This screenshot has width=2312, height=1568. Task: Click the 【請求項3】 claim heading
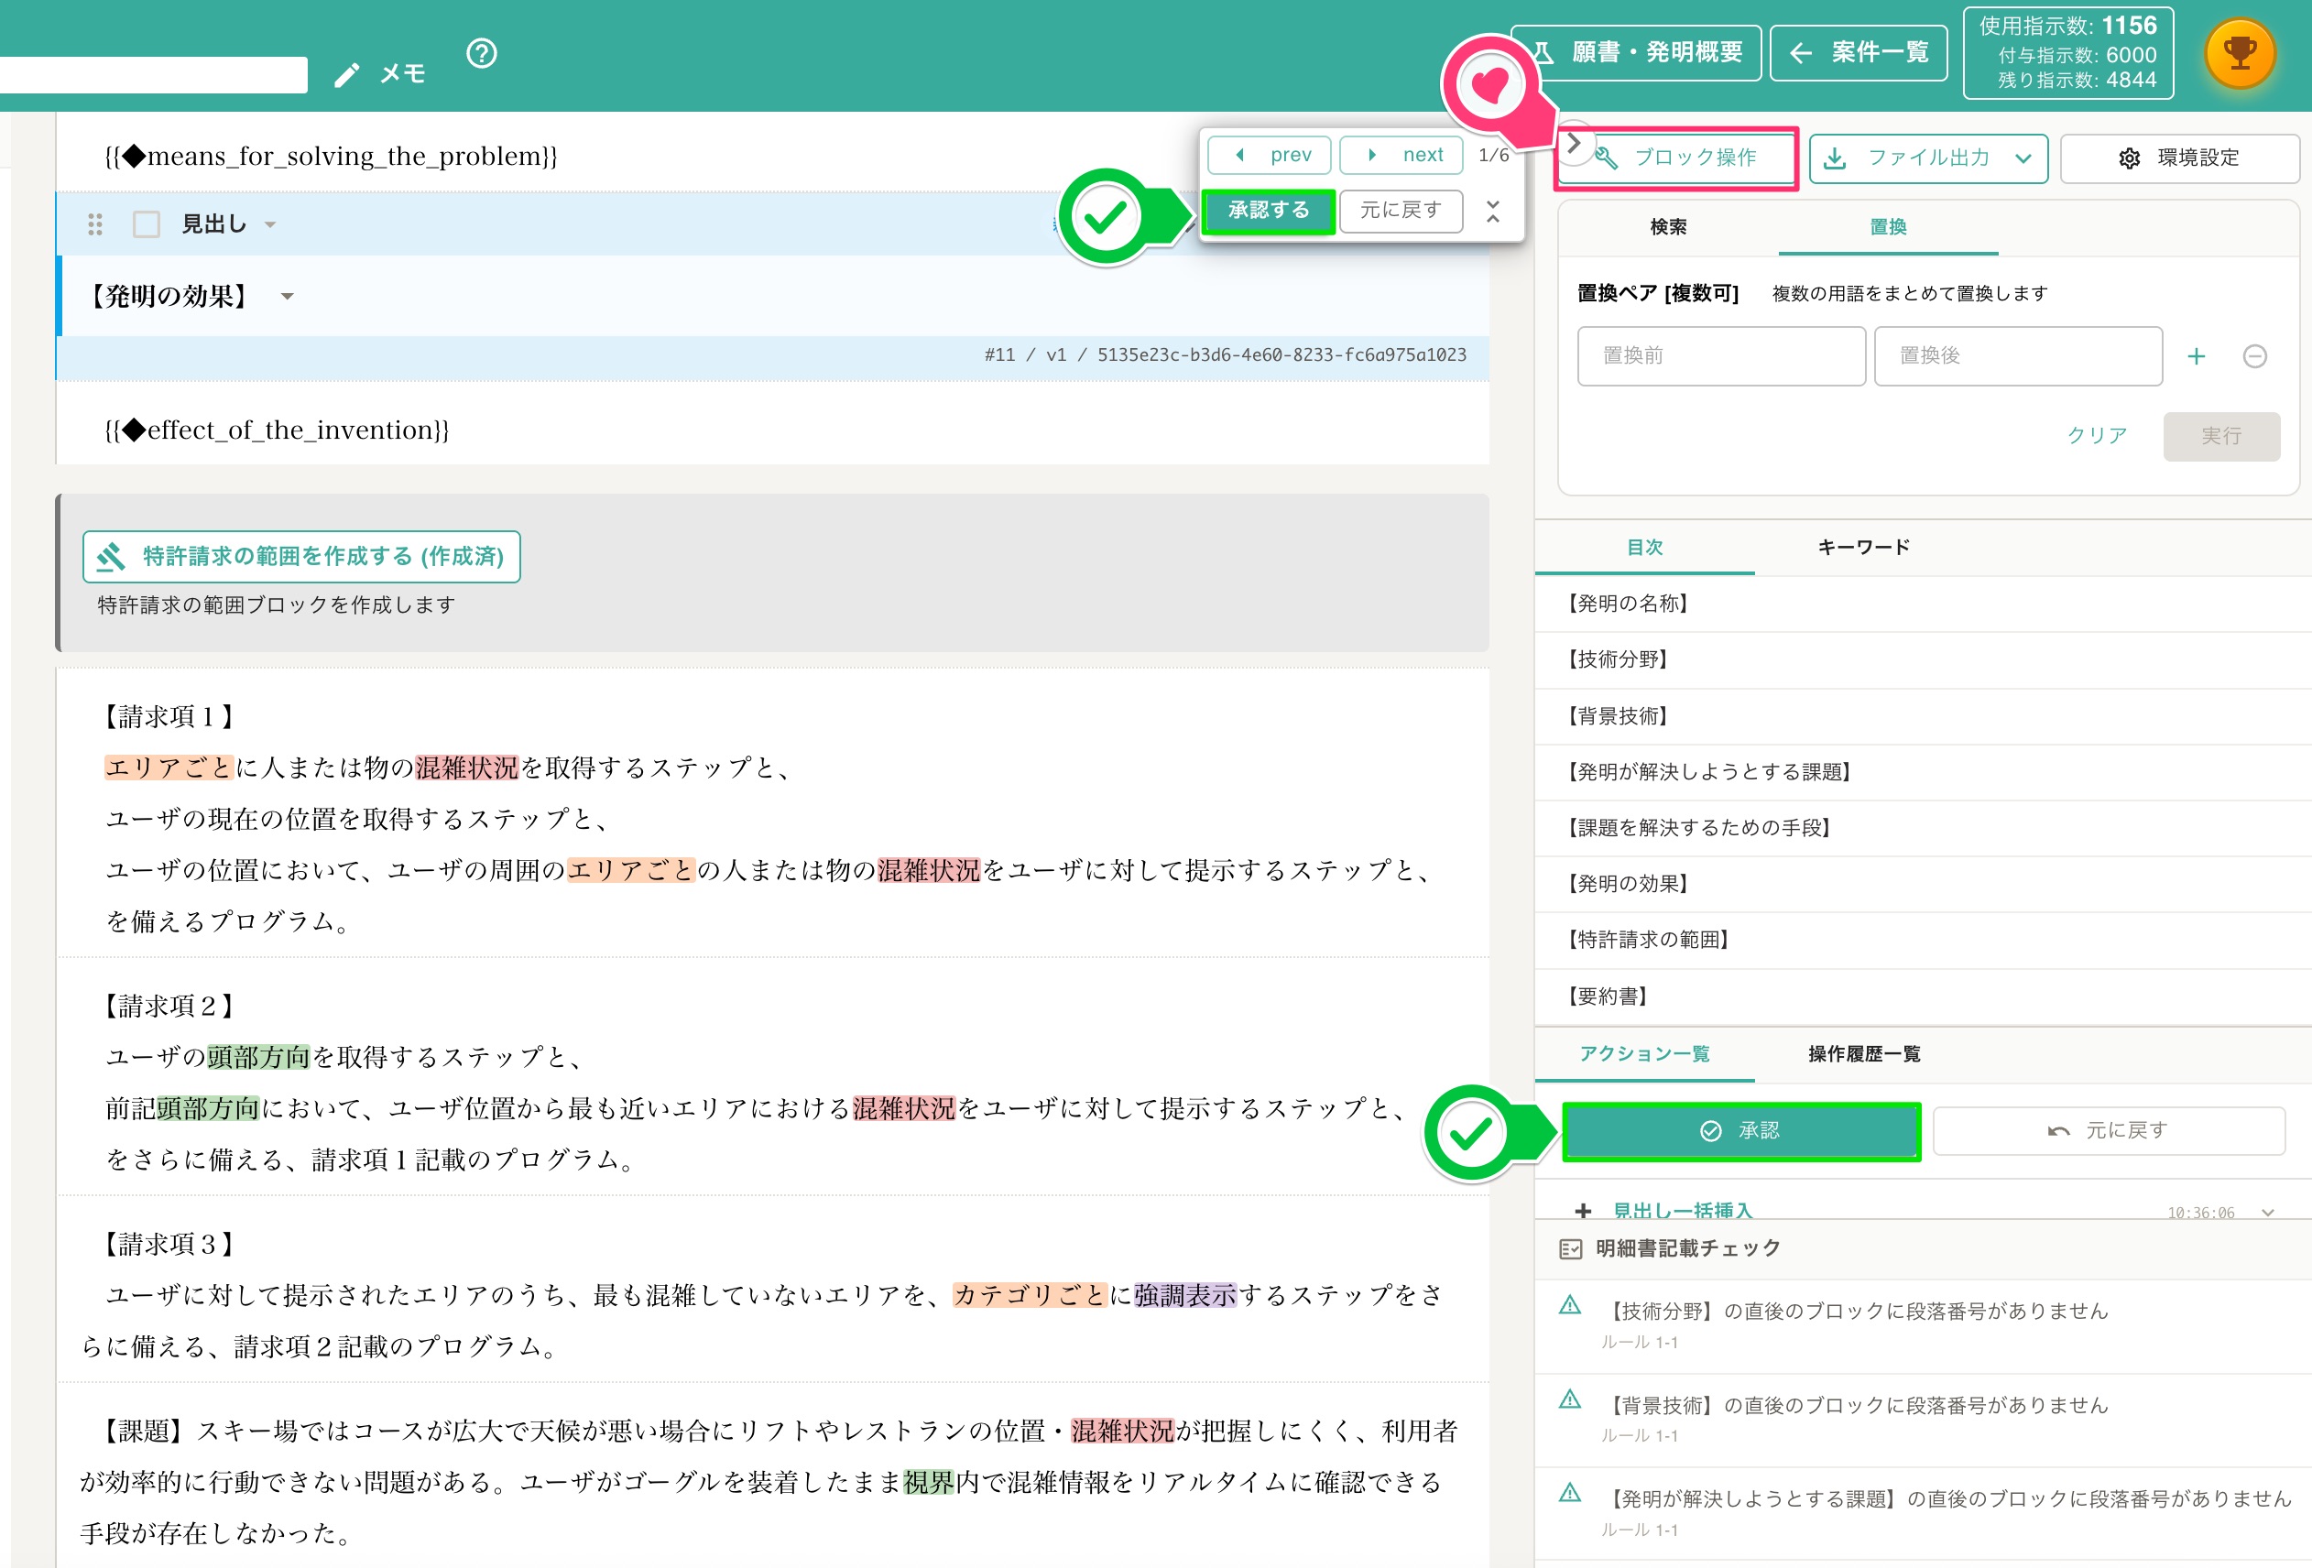pos(169,1244)
